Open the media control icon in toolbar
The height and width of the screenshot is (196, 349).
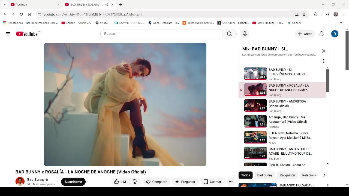[328, 14]
